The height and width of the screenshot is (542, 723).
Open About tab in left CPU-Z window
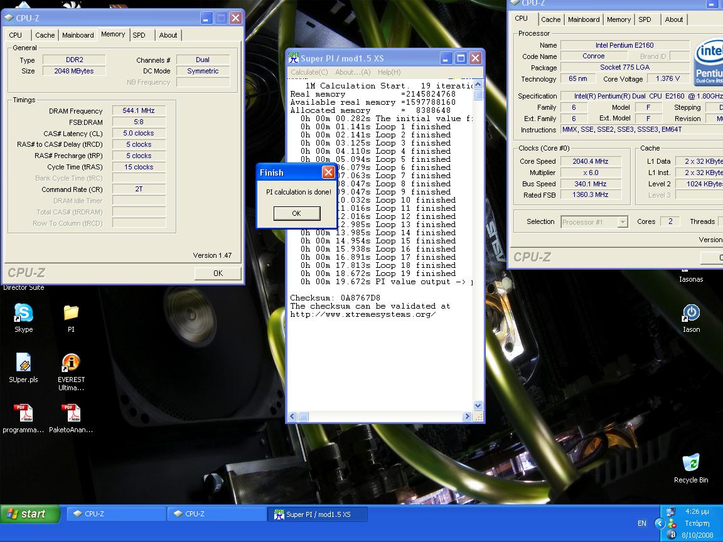pos(168,35)
